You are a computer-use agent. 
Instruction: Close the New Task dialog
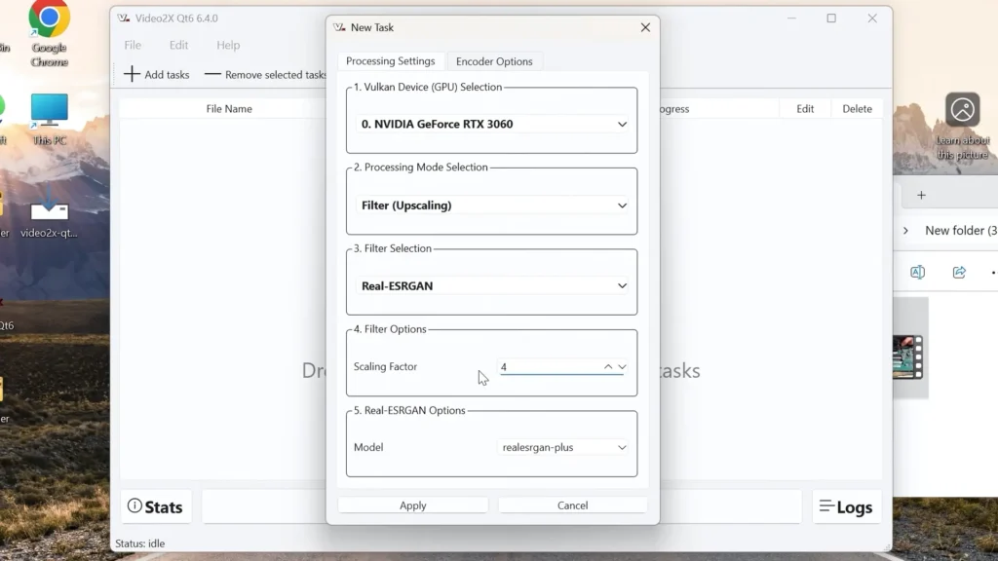pos(645,27)
